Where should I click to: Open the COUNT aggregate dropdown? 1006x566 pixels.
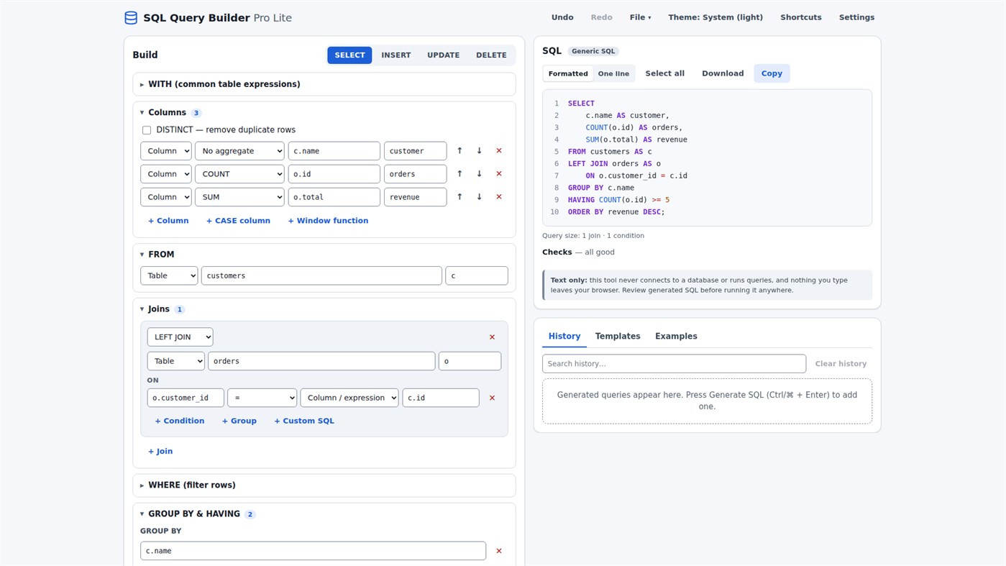click(239, 174)
